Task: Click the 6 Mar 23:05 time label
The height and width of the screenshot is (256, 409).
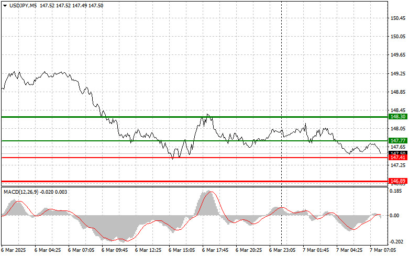Action: [282, 250]
